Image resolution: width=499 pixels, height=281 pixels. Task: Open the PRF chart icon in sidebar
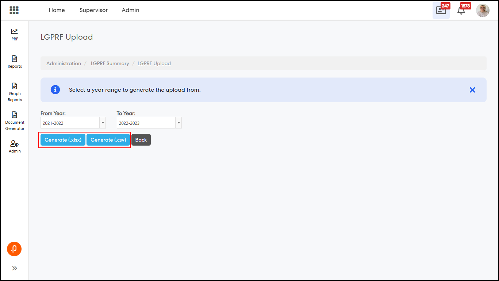pyautogui.click(x=15, y=32)
